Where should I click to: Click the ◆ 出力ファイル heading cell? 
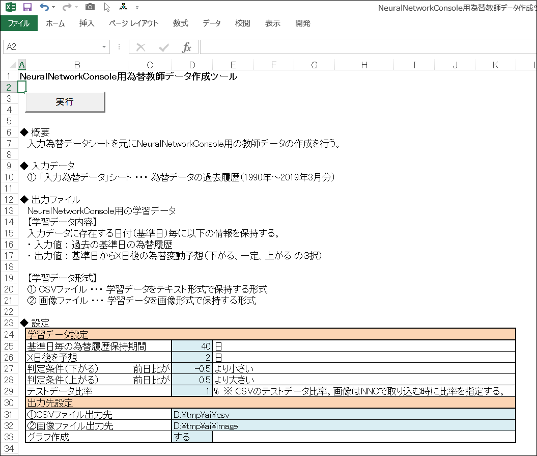pos(50,199)
